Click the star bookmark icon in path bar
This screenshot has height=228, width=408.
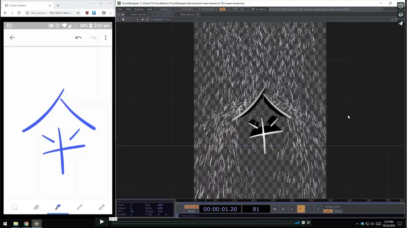142,19
